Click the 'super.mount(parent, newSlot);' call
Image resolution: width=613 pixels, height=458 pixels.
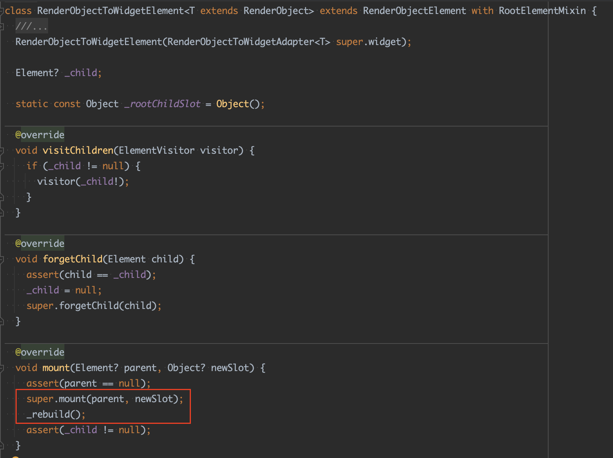(x=105, y=399)
